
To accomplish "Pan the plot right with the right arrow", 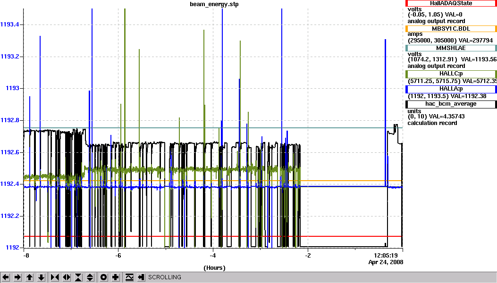I will pyautogui.click(x=17, y=277).
